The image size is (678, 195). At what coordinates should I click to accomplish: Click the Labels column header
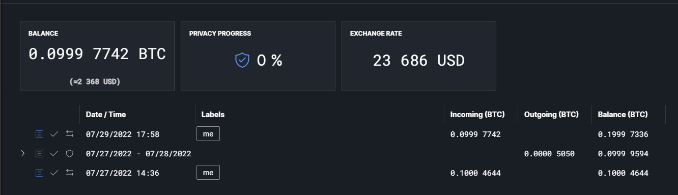(213, 115)
